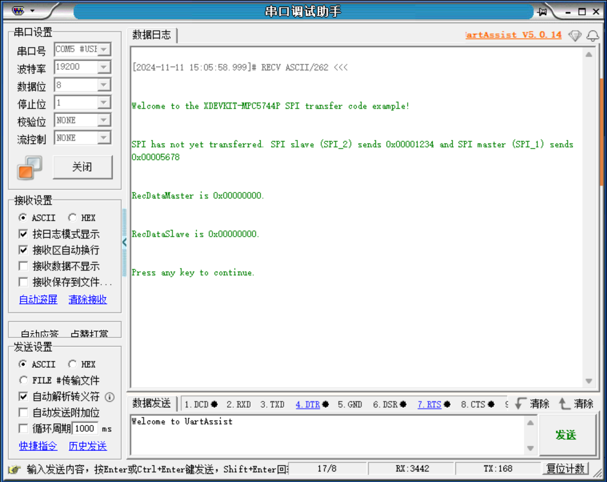607x482 pixels.
Task: Click the 复位计数 button
Action: (565, 469)
